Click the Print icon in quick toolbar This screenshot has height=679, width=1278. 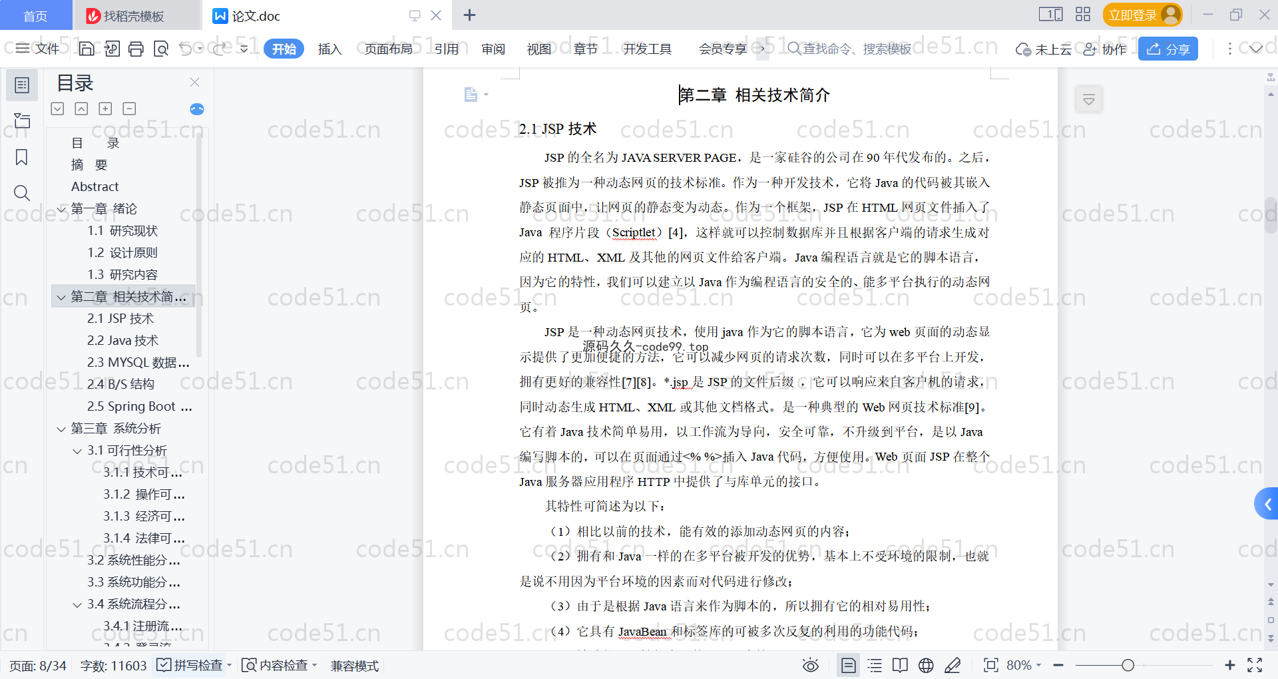[x=136, y=49]
